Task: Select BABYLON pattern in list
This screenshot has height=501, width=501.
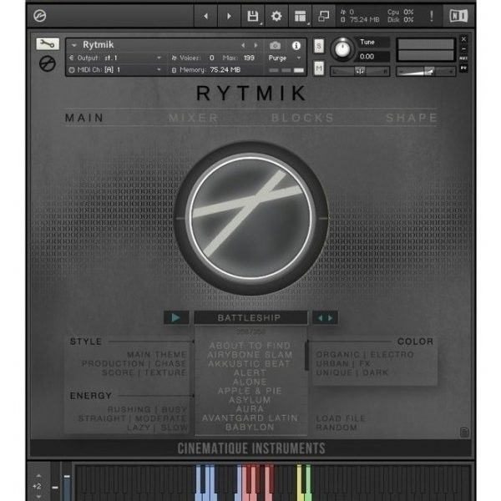Action: tap(250, 428)
